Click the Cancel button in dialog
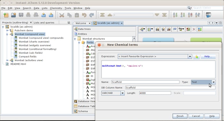Screen dimensions: 224x121 pyautogui.click(x=196, y=116)
